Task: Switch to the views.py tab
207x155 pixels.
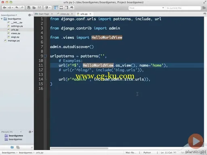Action: pos(65,14)
